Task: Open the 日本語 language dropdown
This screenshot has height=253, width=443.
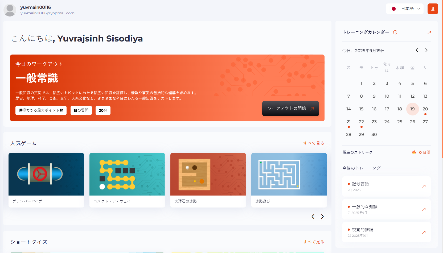Action: point(405,9)
